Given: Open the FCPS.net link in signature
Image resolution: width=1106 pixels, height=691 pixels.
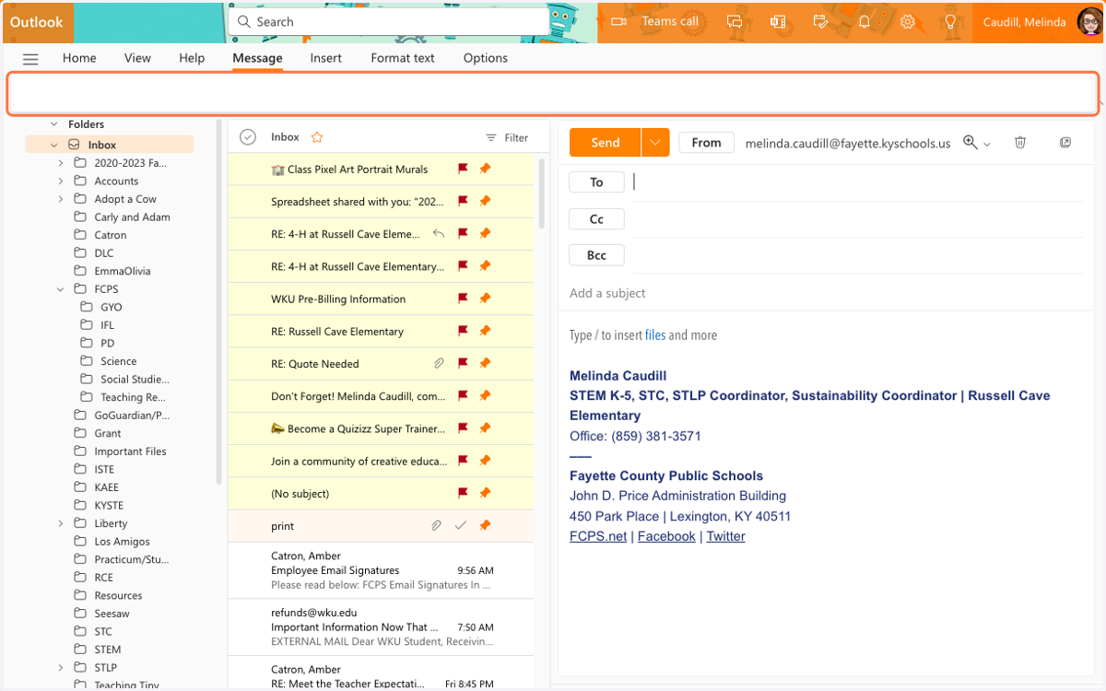Looking at the screenshot, I should tap(598, 536).
